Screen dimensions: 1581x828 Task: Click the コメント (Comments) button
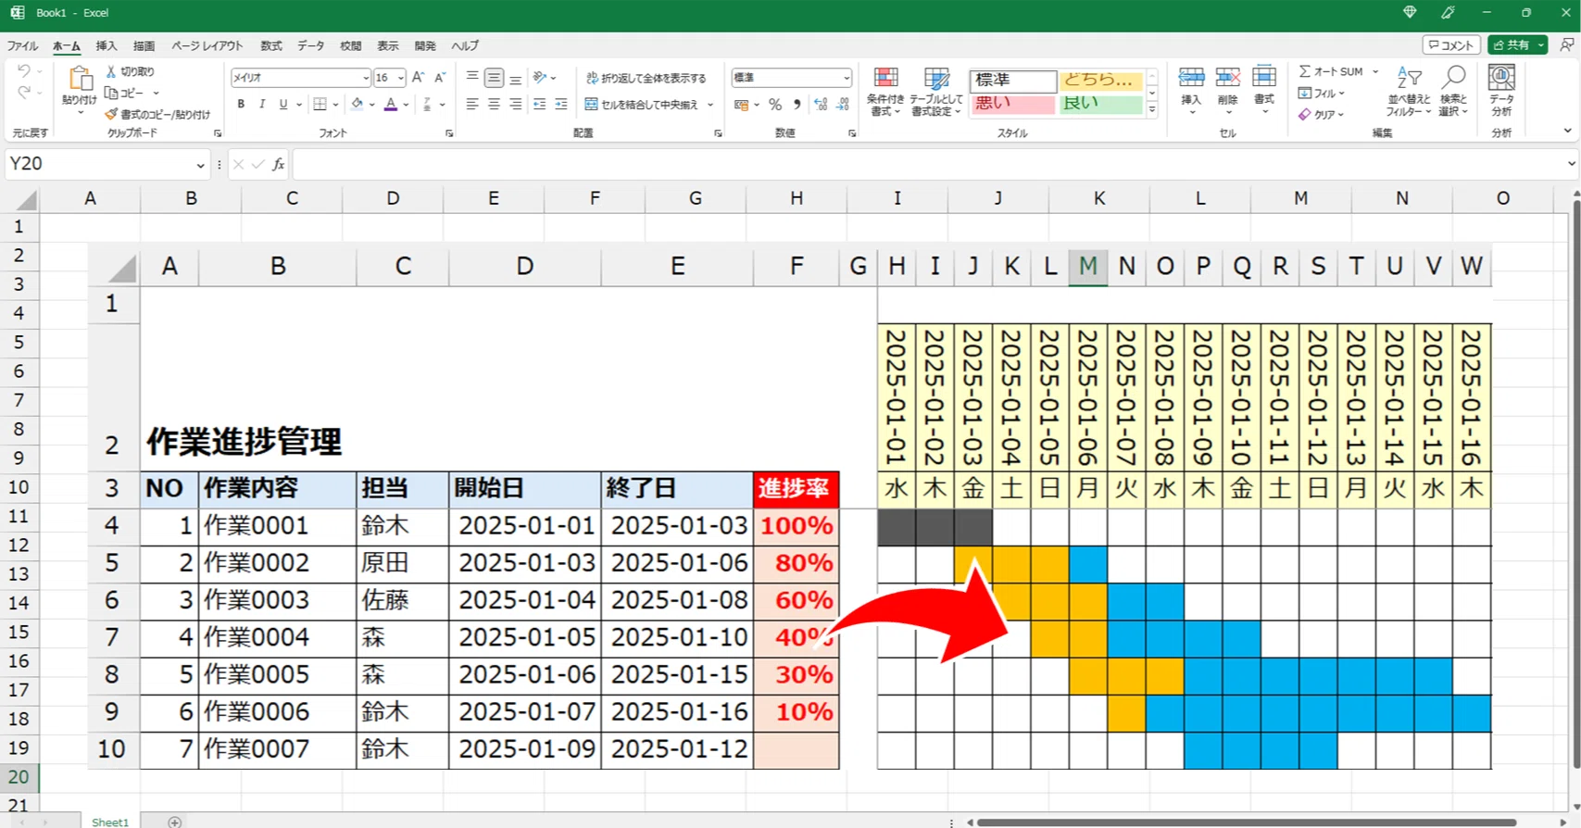coord(1451,44)
